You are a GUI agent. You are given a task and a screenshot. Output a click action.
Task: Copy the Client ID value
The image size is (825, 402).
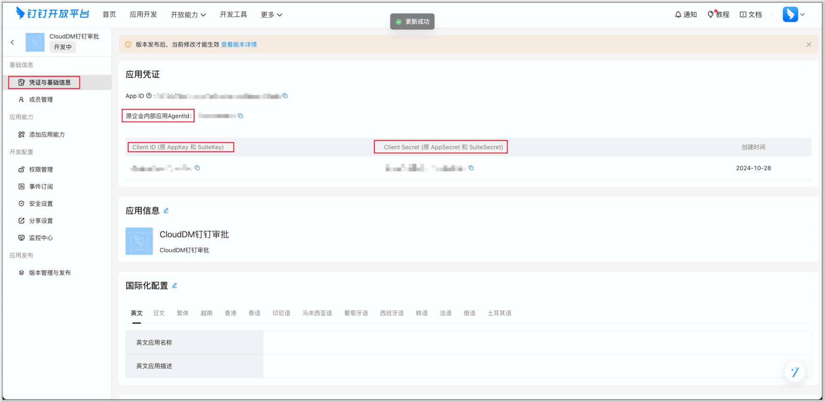[197, 168]
